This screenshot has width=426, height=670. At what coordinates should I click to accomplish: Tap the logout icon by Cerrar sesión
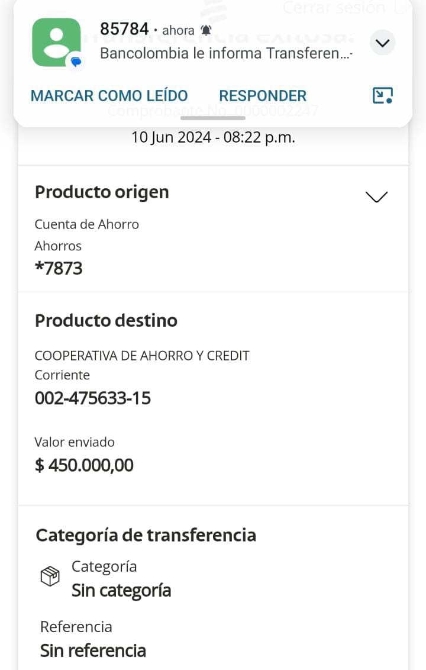click(403, 8)
